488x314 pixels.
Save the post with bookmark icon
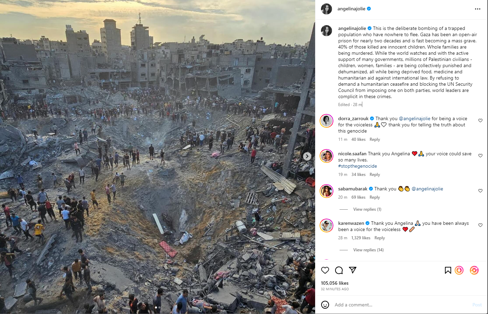pos(448,270)
